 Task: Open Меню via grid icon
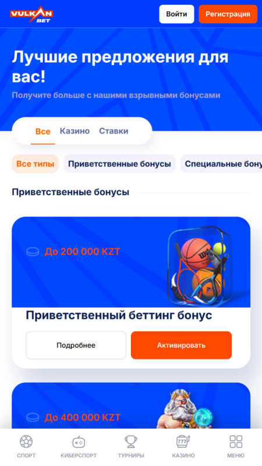point(236,442)
